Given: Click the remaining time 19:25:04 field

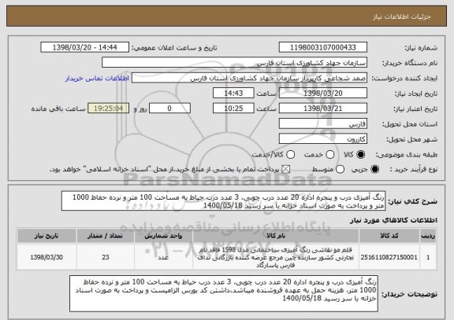Looking at the screenshot, I should click(109, 109).
